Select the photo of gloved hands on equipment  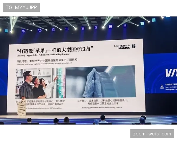101,82
